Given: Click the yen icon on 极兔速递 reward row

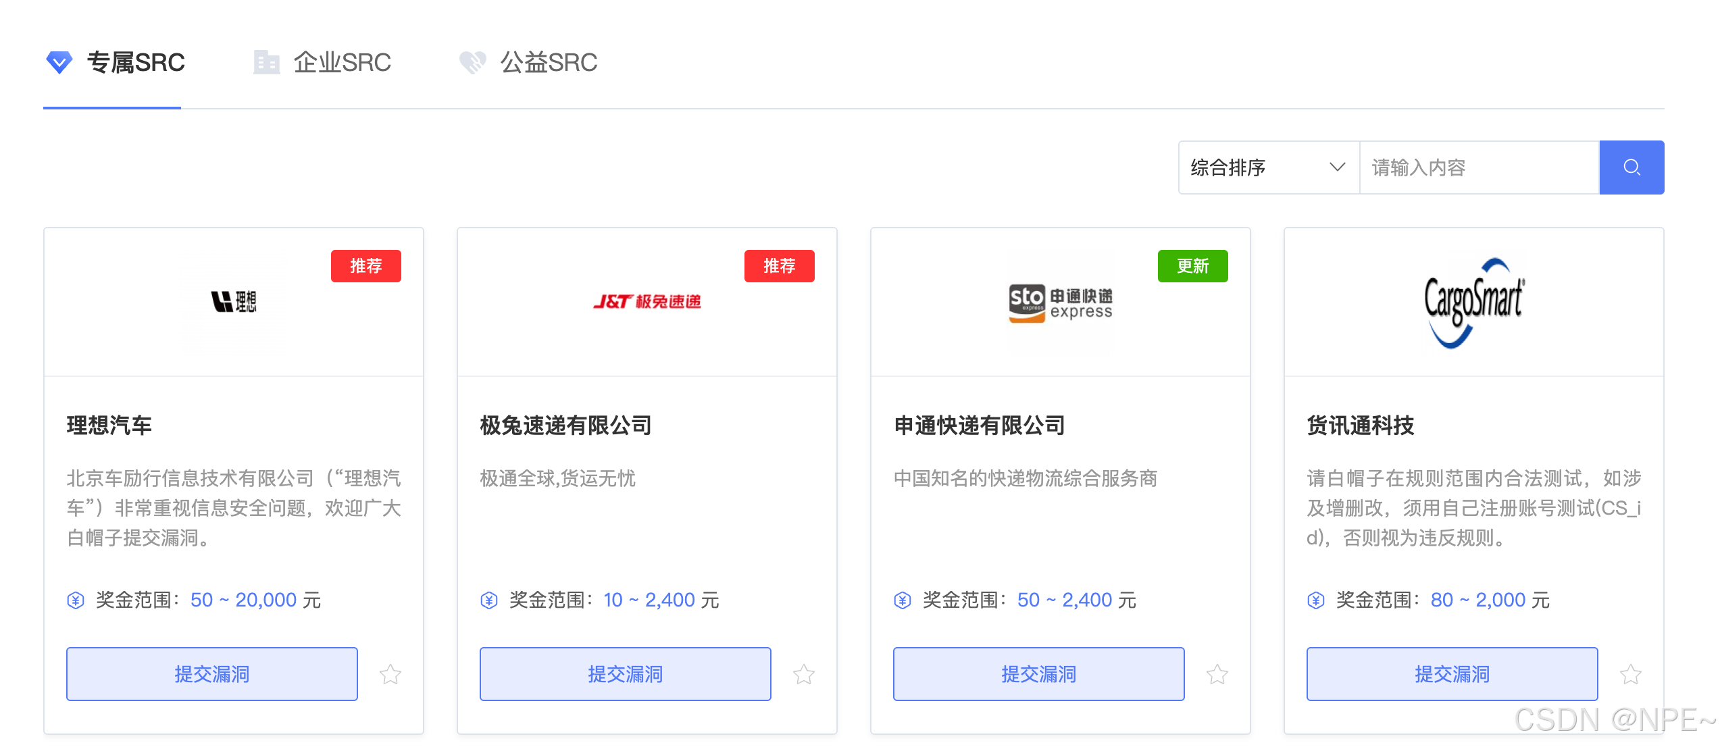Looking at the screenshot, I should click(489, 600).
